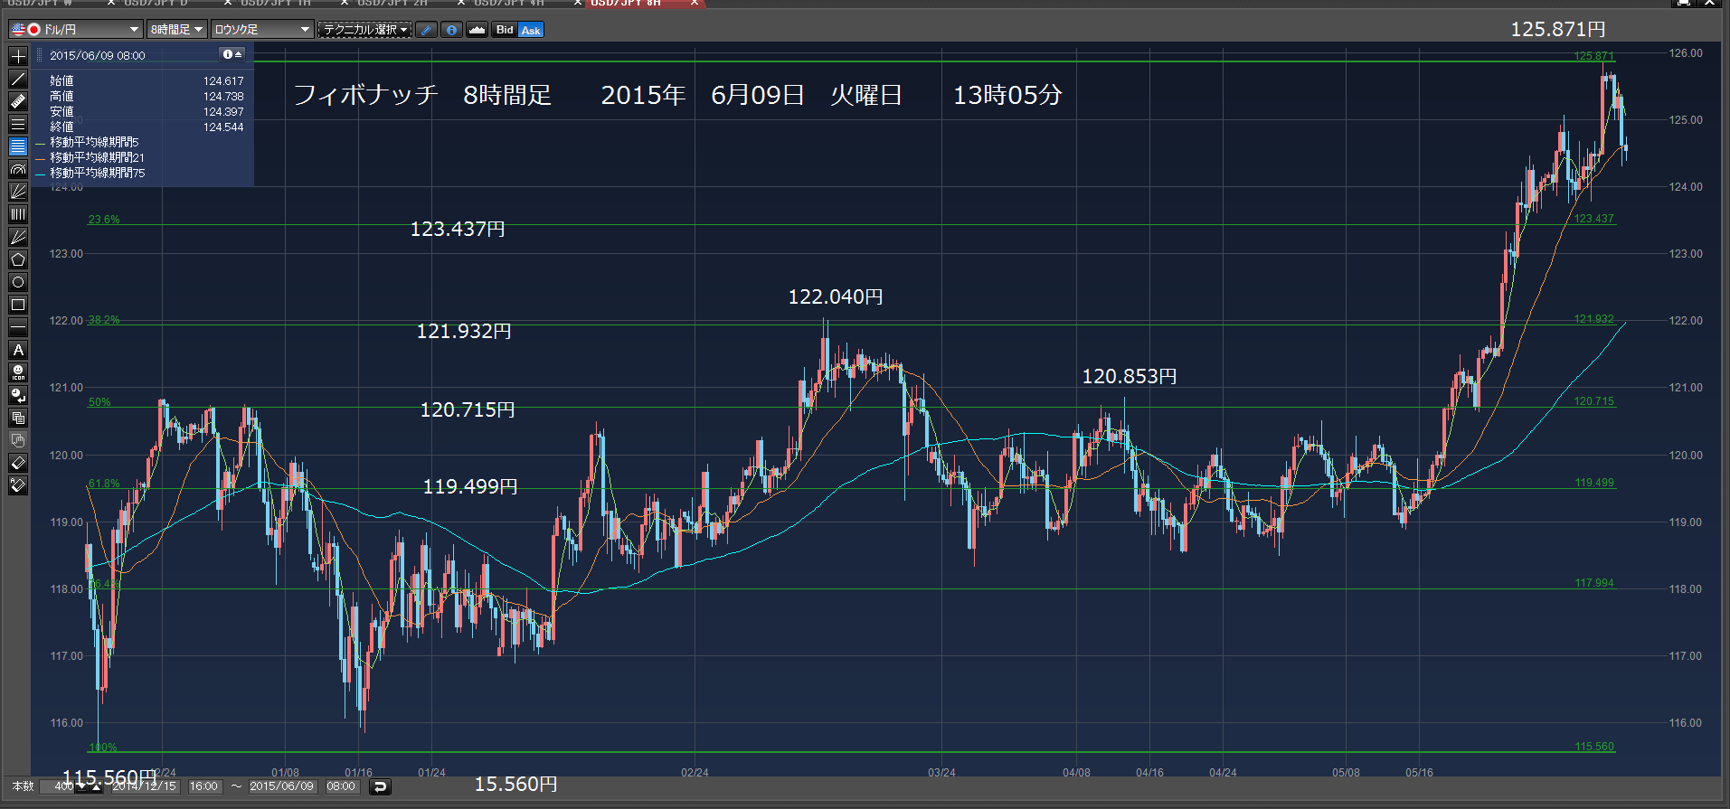Open the ロウソク足 chart type dropdown
Image resolution: width=1730 pixels, height=809 pixels.
(x=262, y=30)
